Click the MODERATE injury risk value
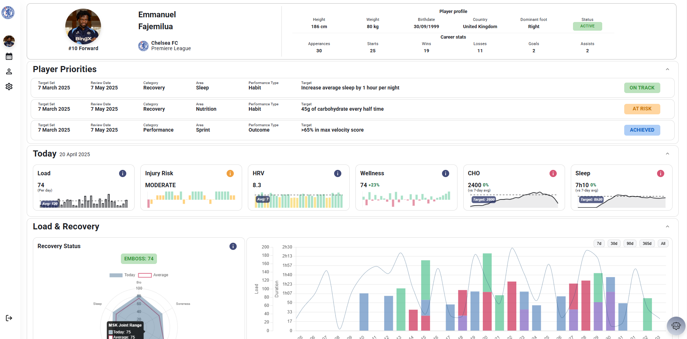The image size is (687, 339). (160, 185)
